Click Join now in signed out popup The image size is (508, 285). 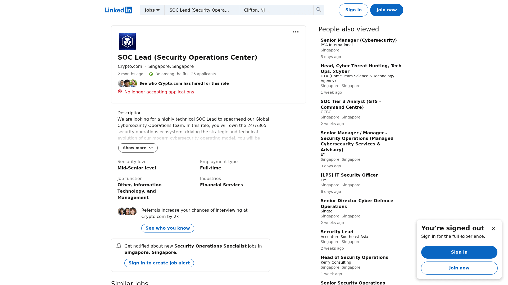pyautogui.click(x=459, y=268)
